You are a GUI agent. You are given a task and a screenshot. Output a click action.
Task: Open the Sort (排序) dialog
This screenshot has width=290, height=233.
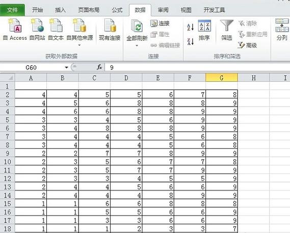tap(204, 30)
